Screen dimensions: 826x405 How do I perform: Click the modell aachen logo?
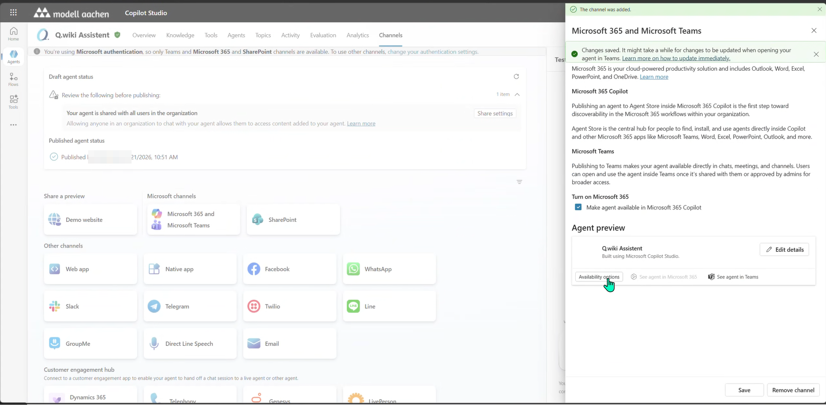click(x=71, y=13)
